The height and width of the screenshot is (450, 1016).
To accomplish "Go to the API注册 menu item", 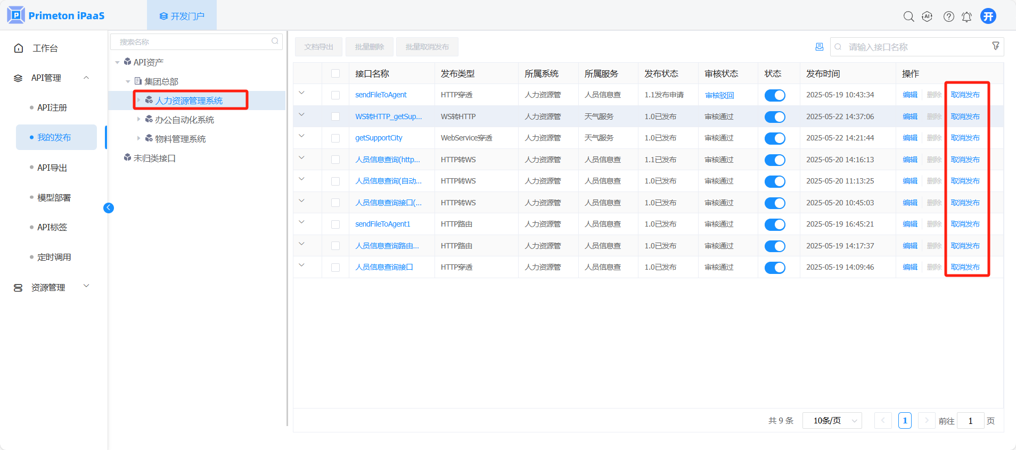I will (52, 107).
